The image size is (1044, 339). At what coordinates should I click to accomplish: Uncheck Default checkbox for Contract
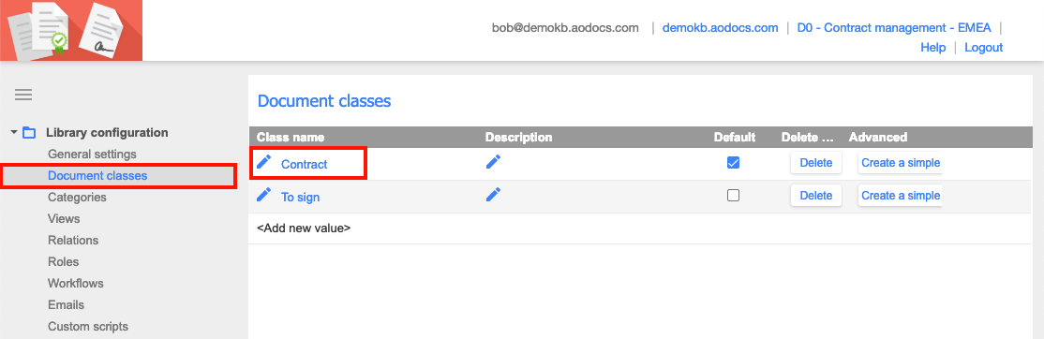click(733, 162)
